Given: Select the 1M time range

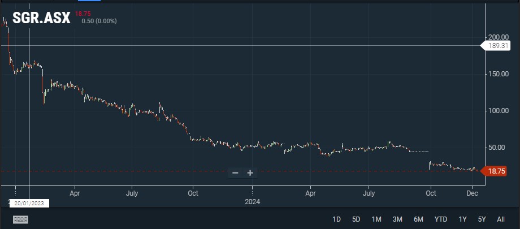Looking at the screenshot, I should [x=376, y=219].
